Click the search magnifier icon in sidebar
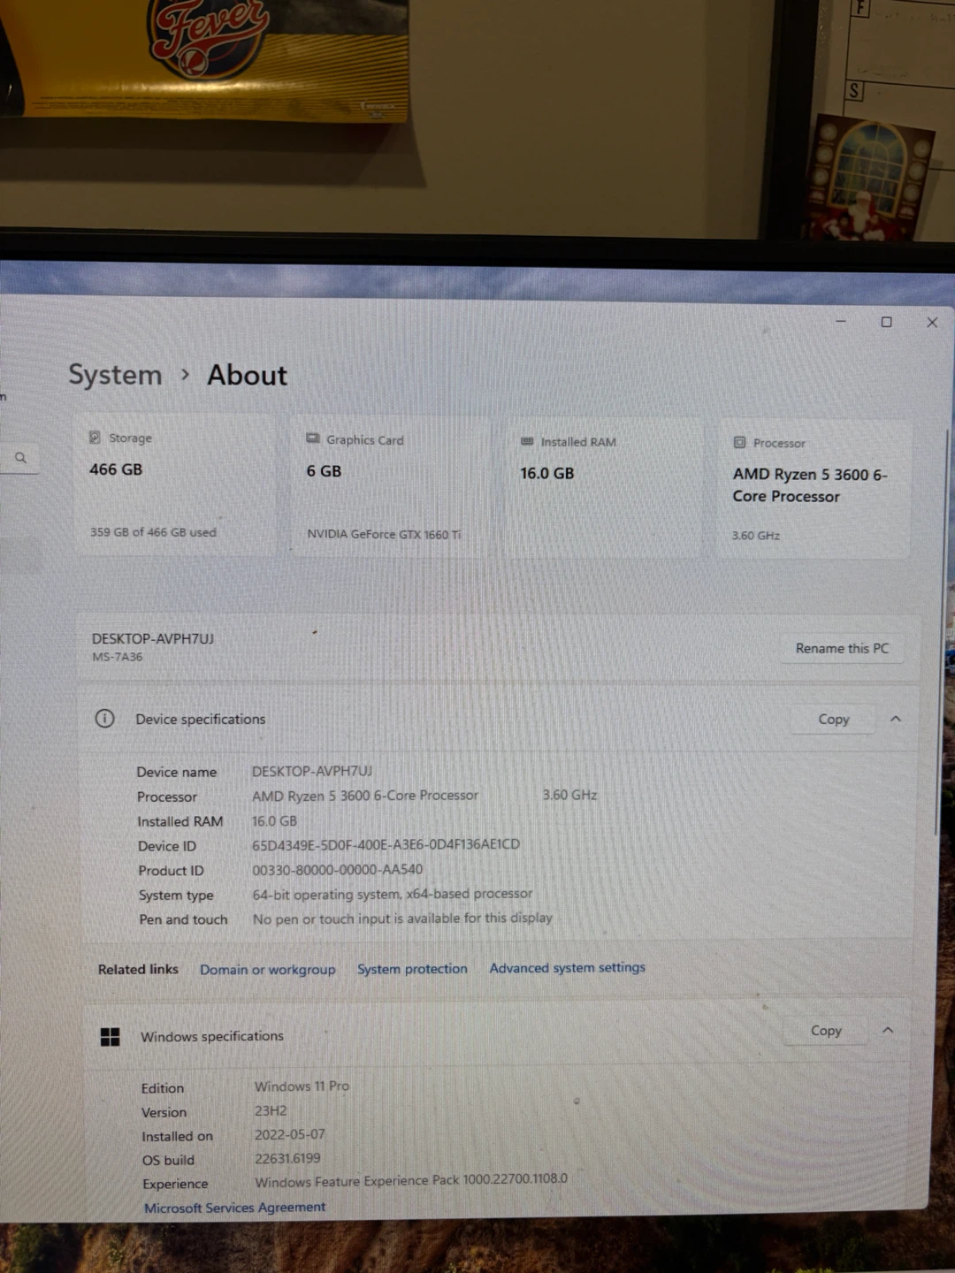955x1273 pixels. pos(20,457)
